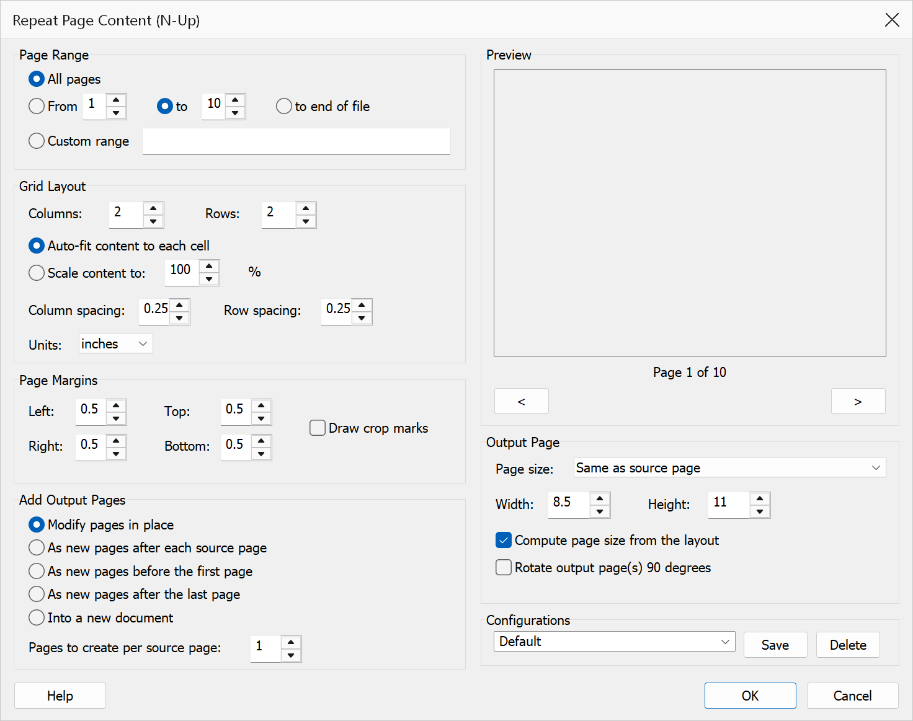Increase the Left margin spinner

(x=116, y=405)
